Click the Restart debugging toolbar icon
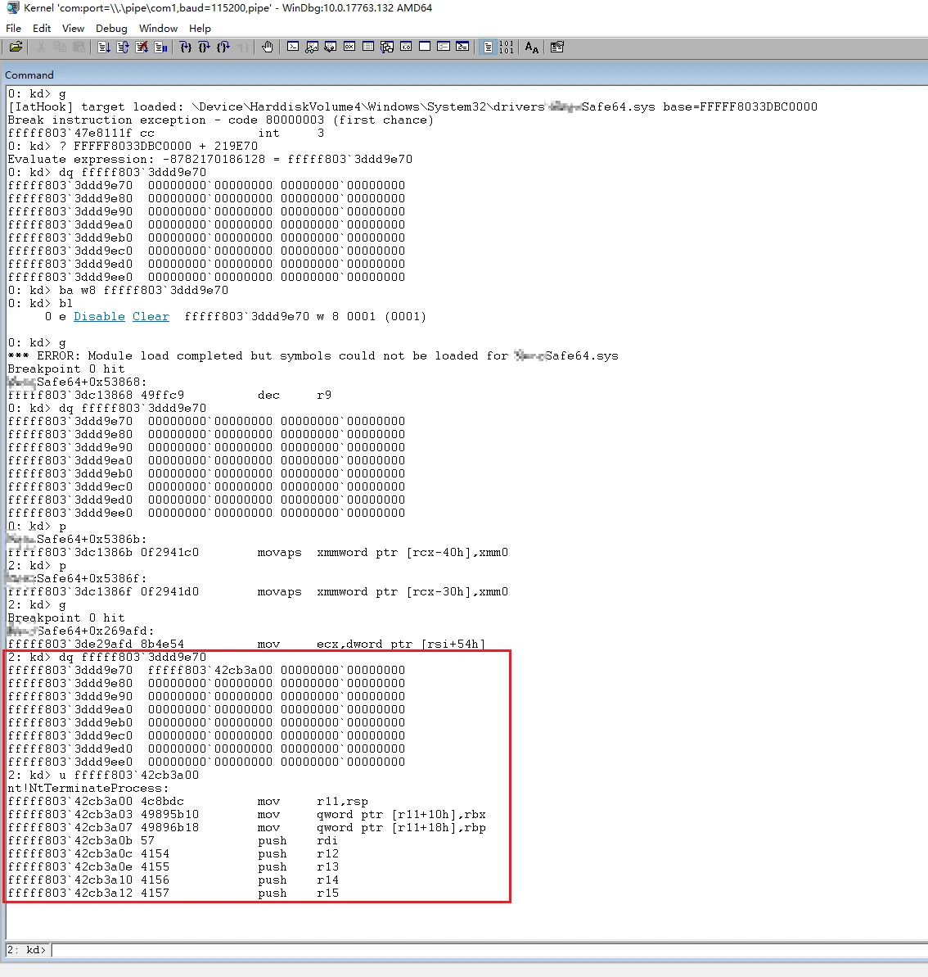 pos(123,47)
